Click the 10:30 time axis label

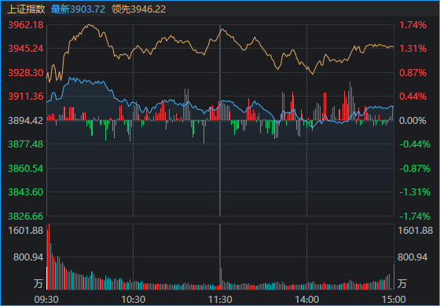134,300
